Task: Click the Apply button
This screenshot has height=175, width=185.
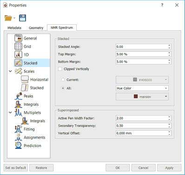Action: coord(169,168)
